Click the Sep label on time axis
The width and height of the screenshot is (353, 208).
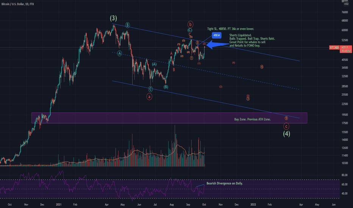pyautogui.click(x=188, y=205)
